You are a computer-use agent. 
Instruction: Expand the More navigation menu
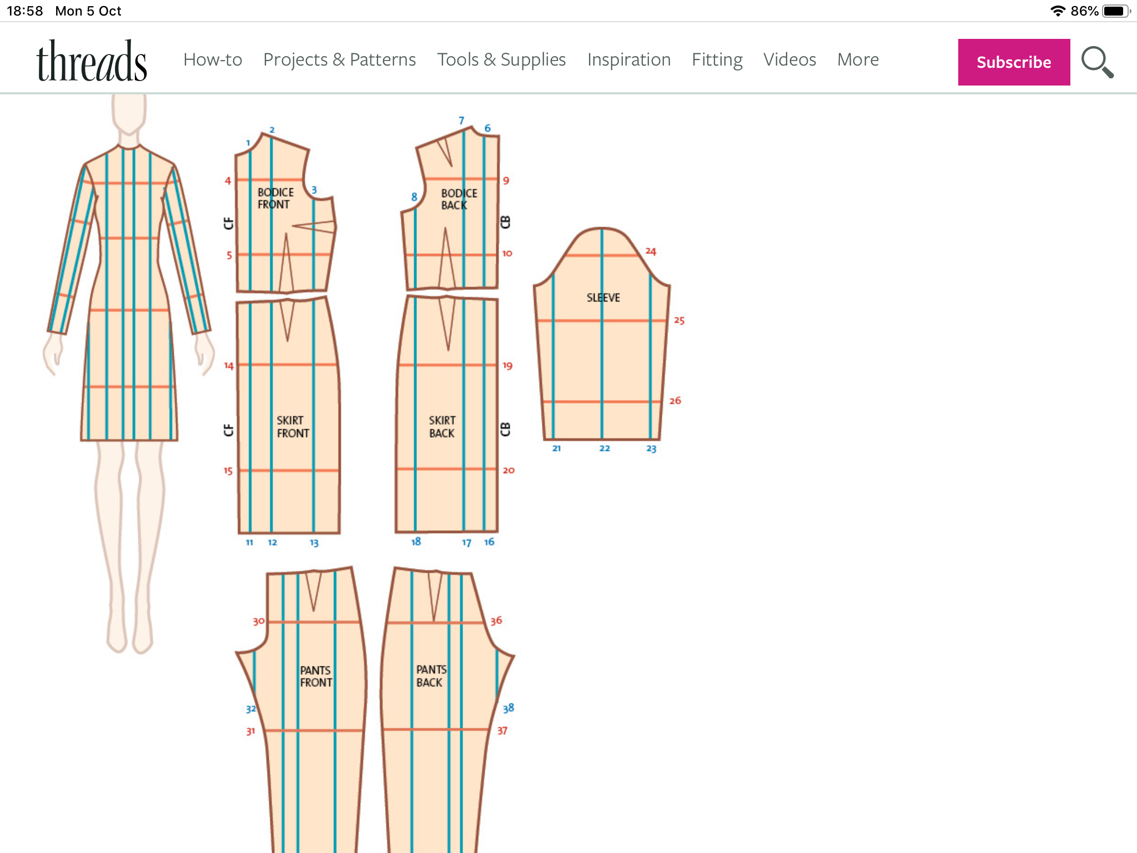click(x=857, y=59)
